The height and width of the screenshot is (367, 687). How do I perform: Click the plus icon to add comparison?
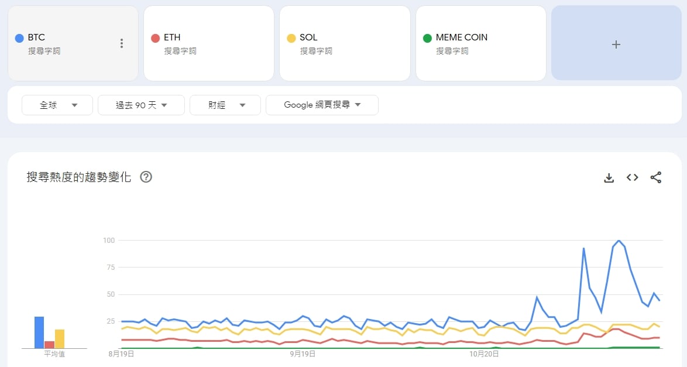tap(616, 44)
